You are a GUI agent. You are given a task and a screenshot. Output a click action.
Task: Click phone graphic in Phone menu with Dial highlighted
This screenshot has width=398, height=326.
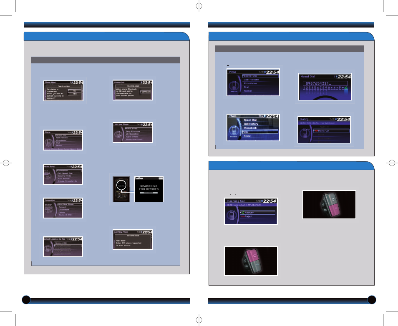pos(234,131)
